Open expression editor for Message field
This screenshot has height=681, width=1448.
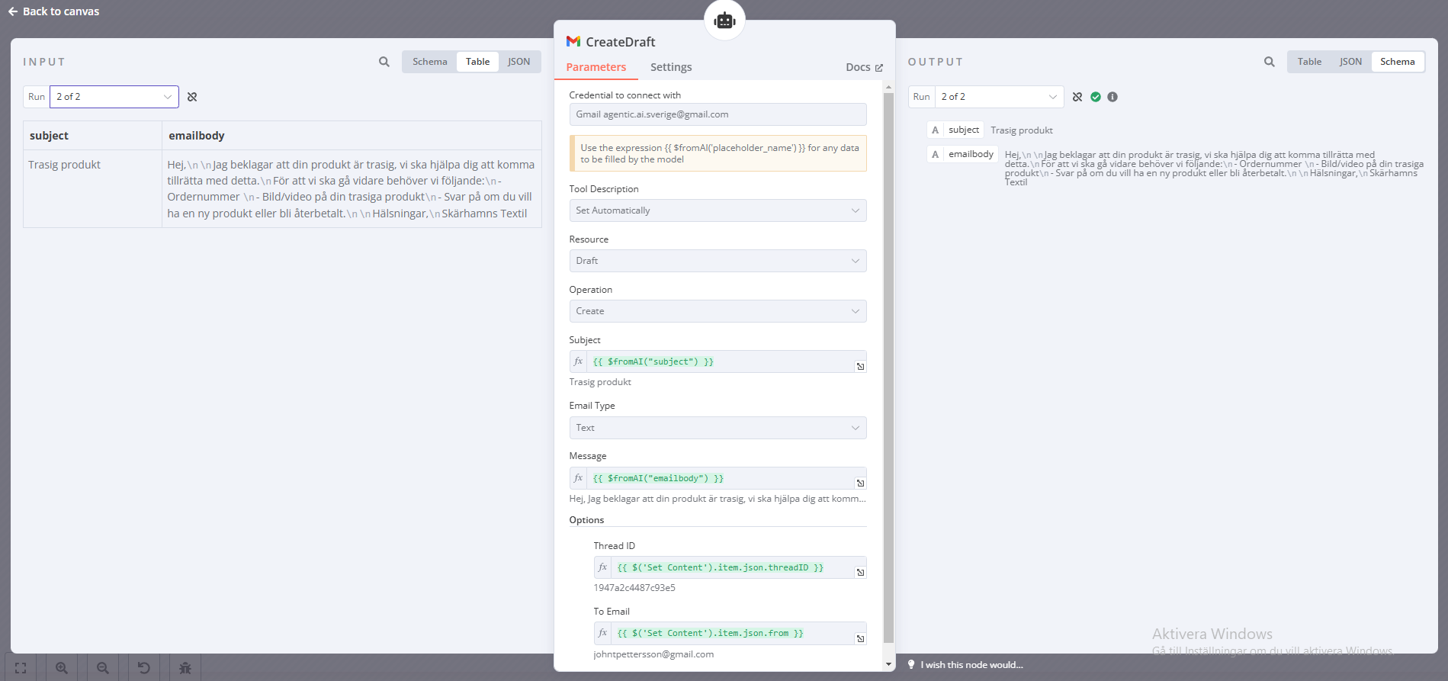860,483
